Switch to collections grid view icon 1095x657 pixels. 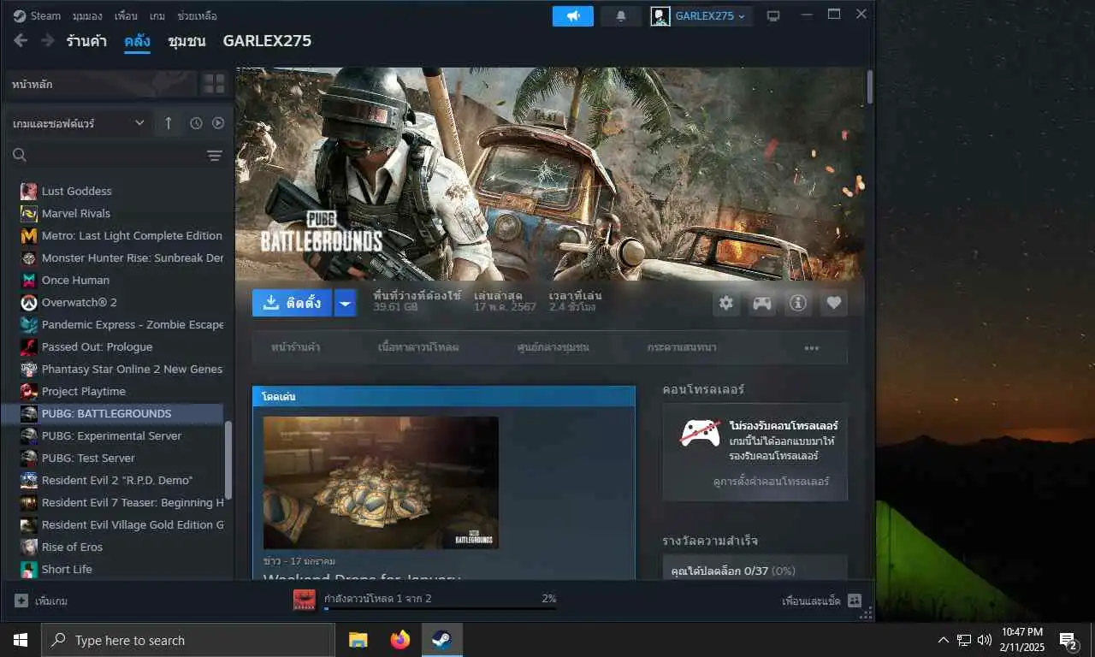214,84
